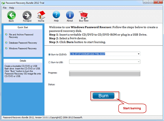Click the app icon in the title bar
This screenshot has height=121, width=164.
(3, 3)
